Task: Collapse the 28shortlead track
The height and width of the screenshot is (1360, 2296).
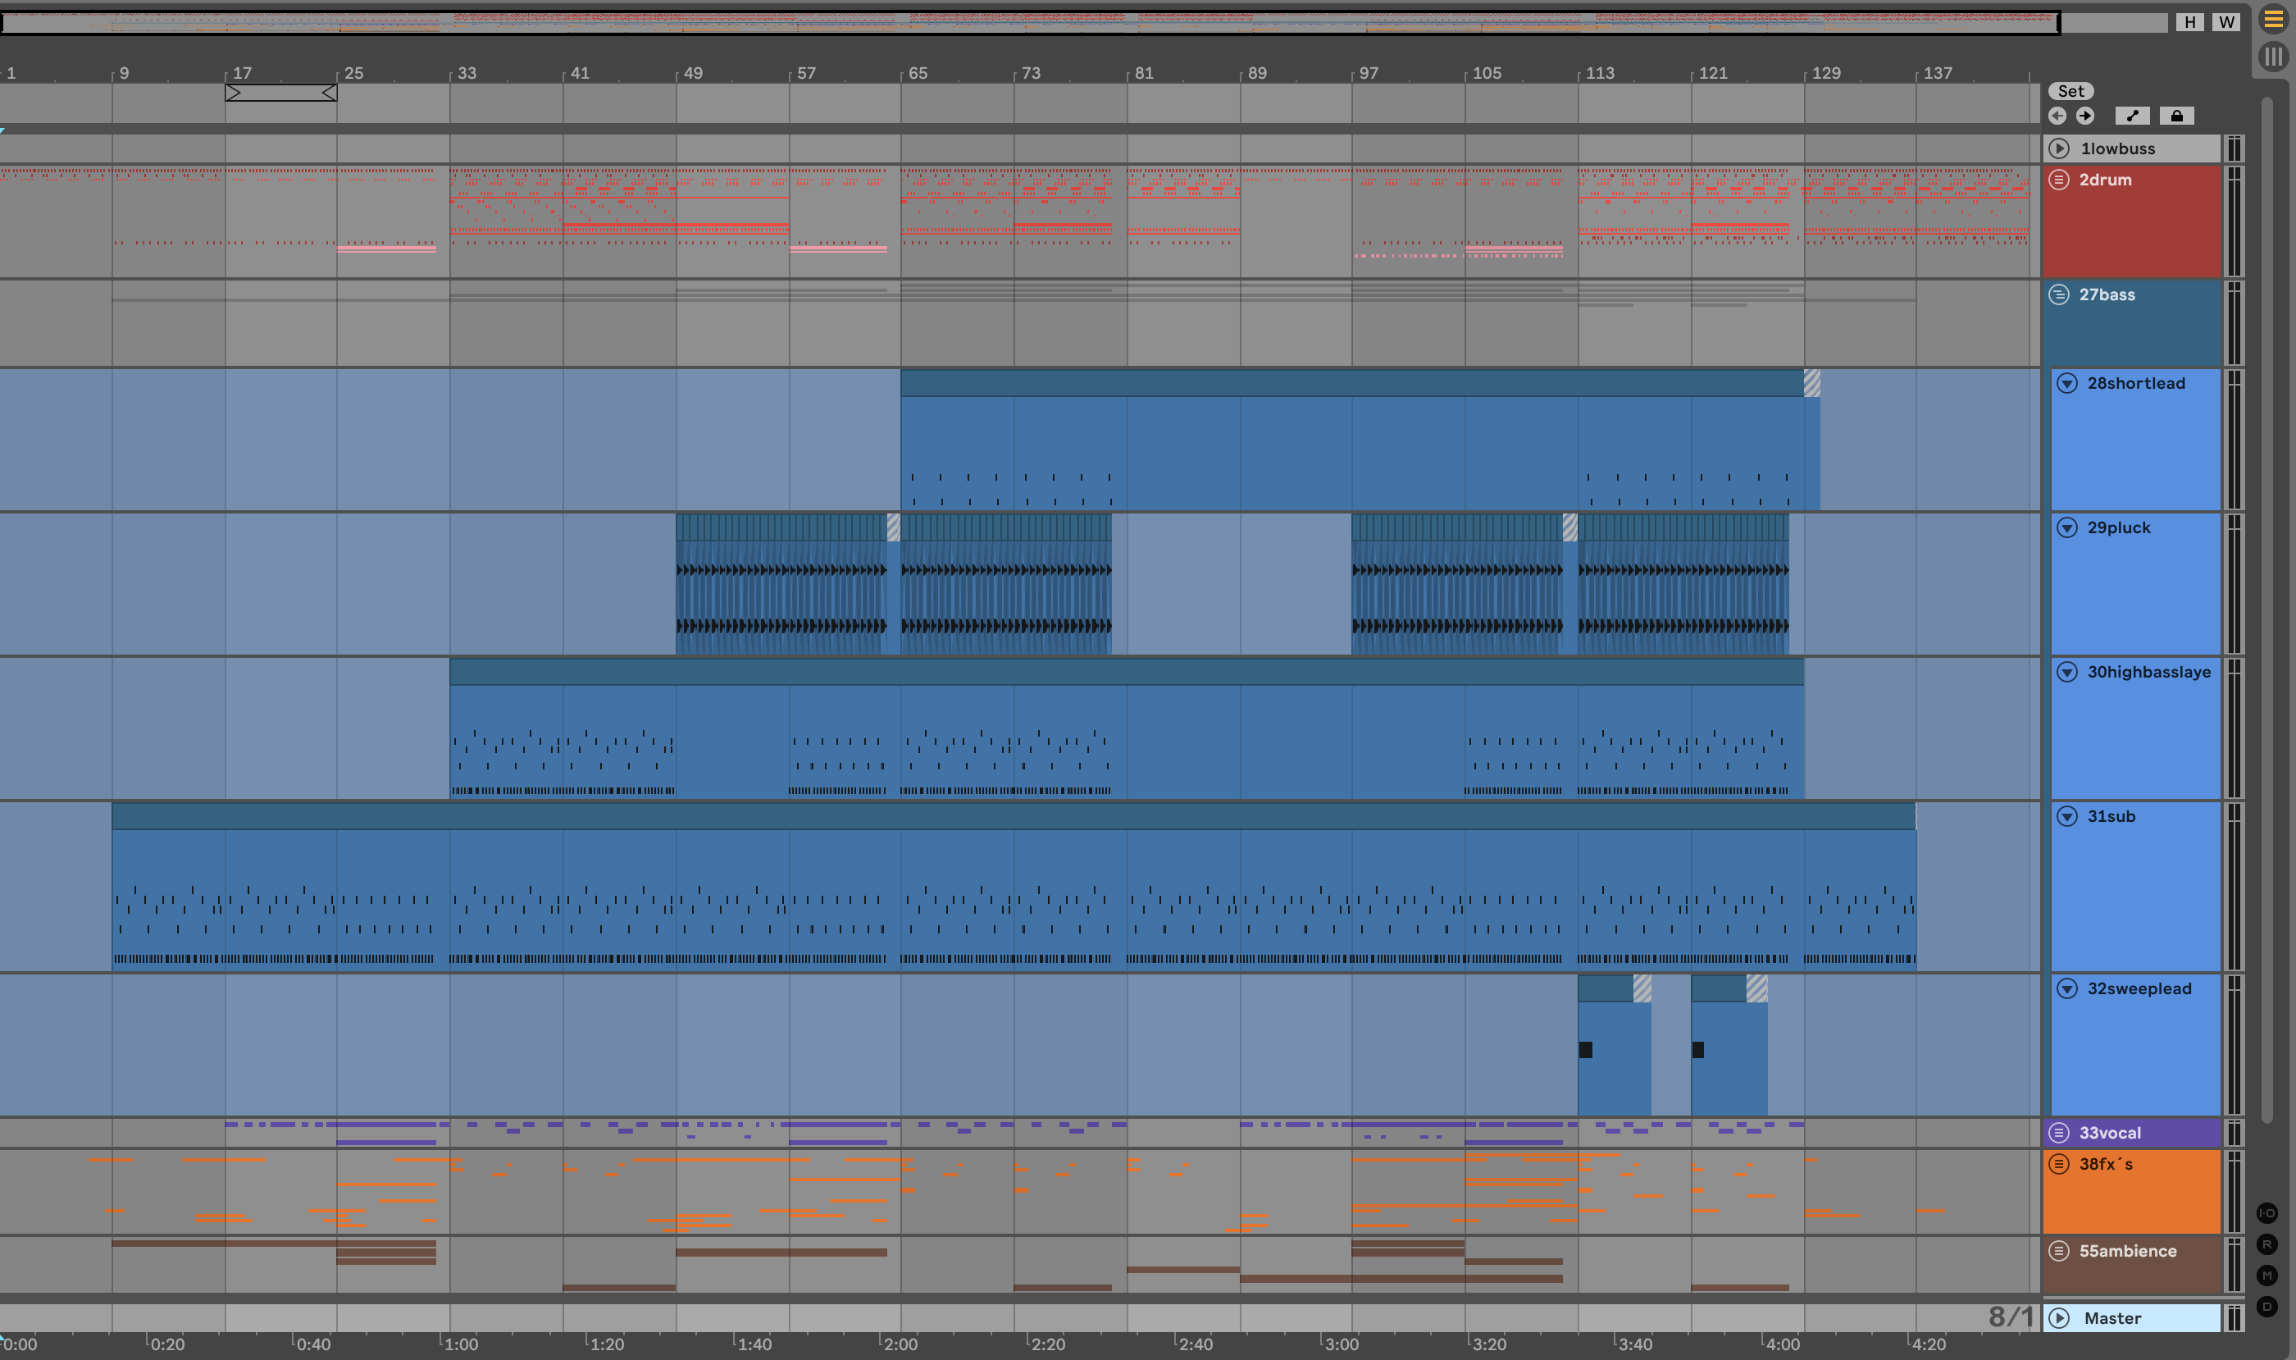Action: [2067, 383]
